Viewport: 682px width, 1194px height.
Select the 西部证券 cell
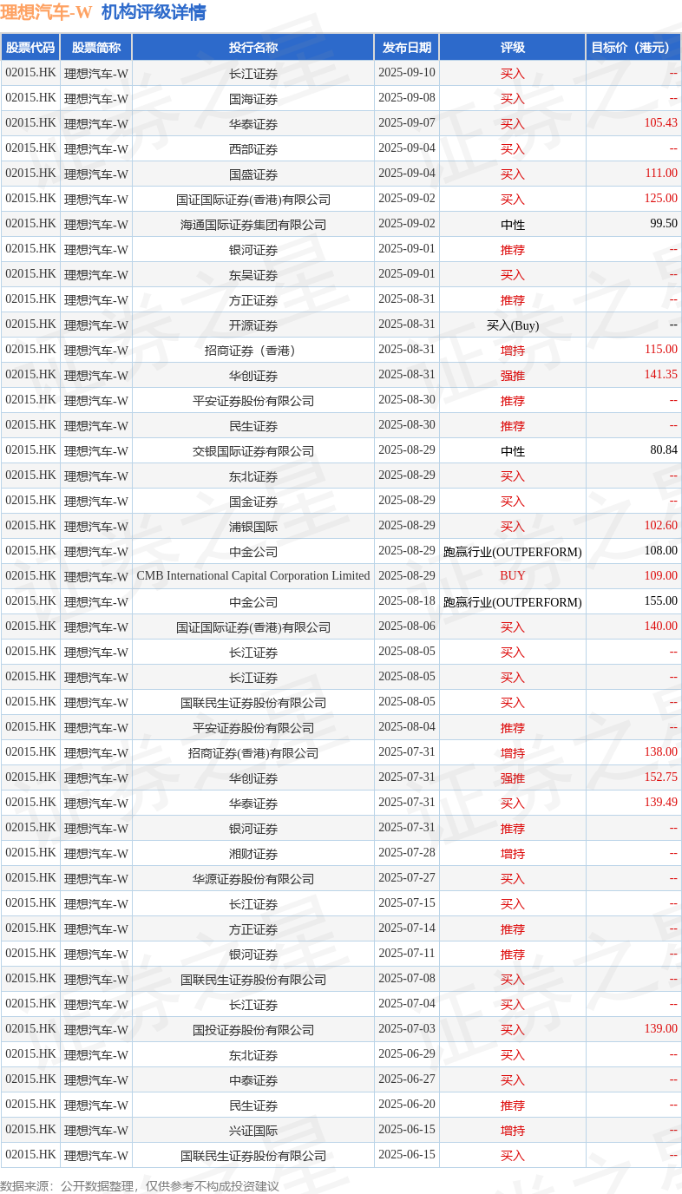253,149
